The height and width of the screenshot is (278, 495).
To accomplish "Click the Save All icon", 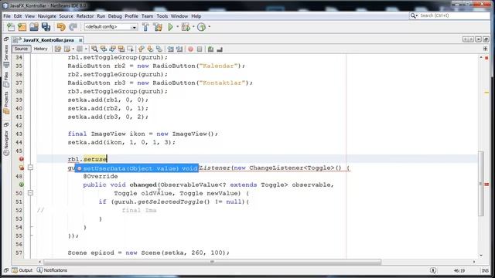I will [46, 27].
